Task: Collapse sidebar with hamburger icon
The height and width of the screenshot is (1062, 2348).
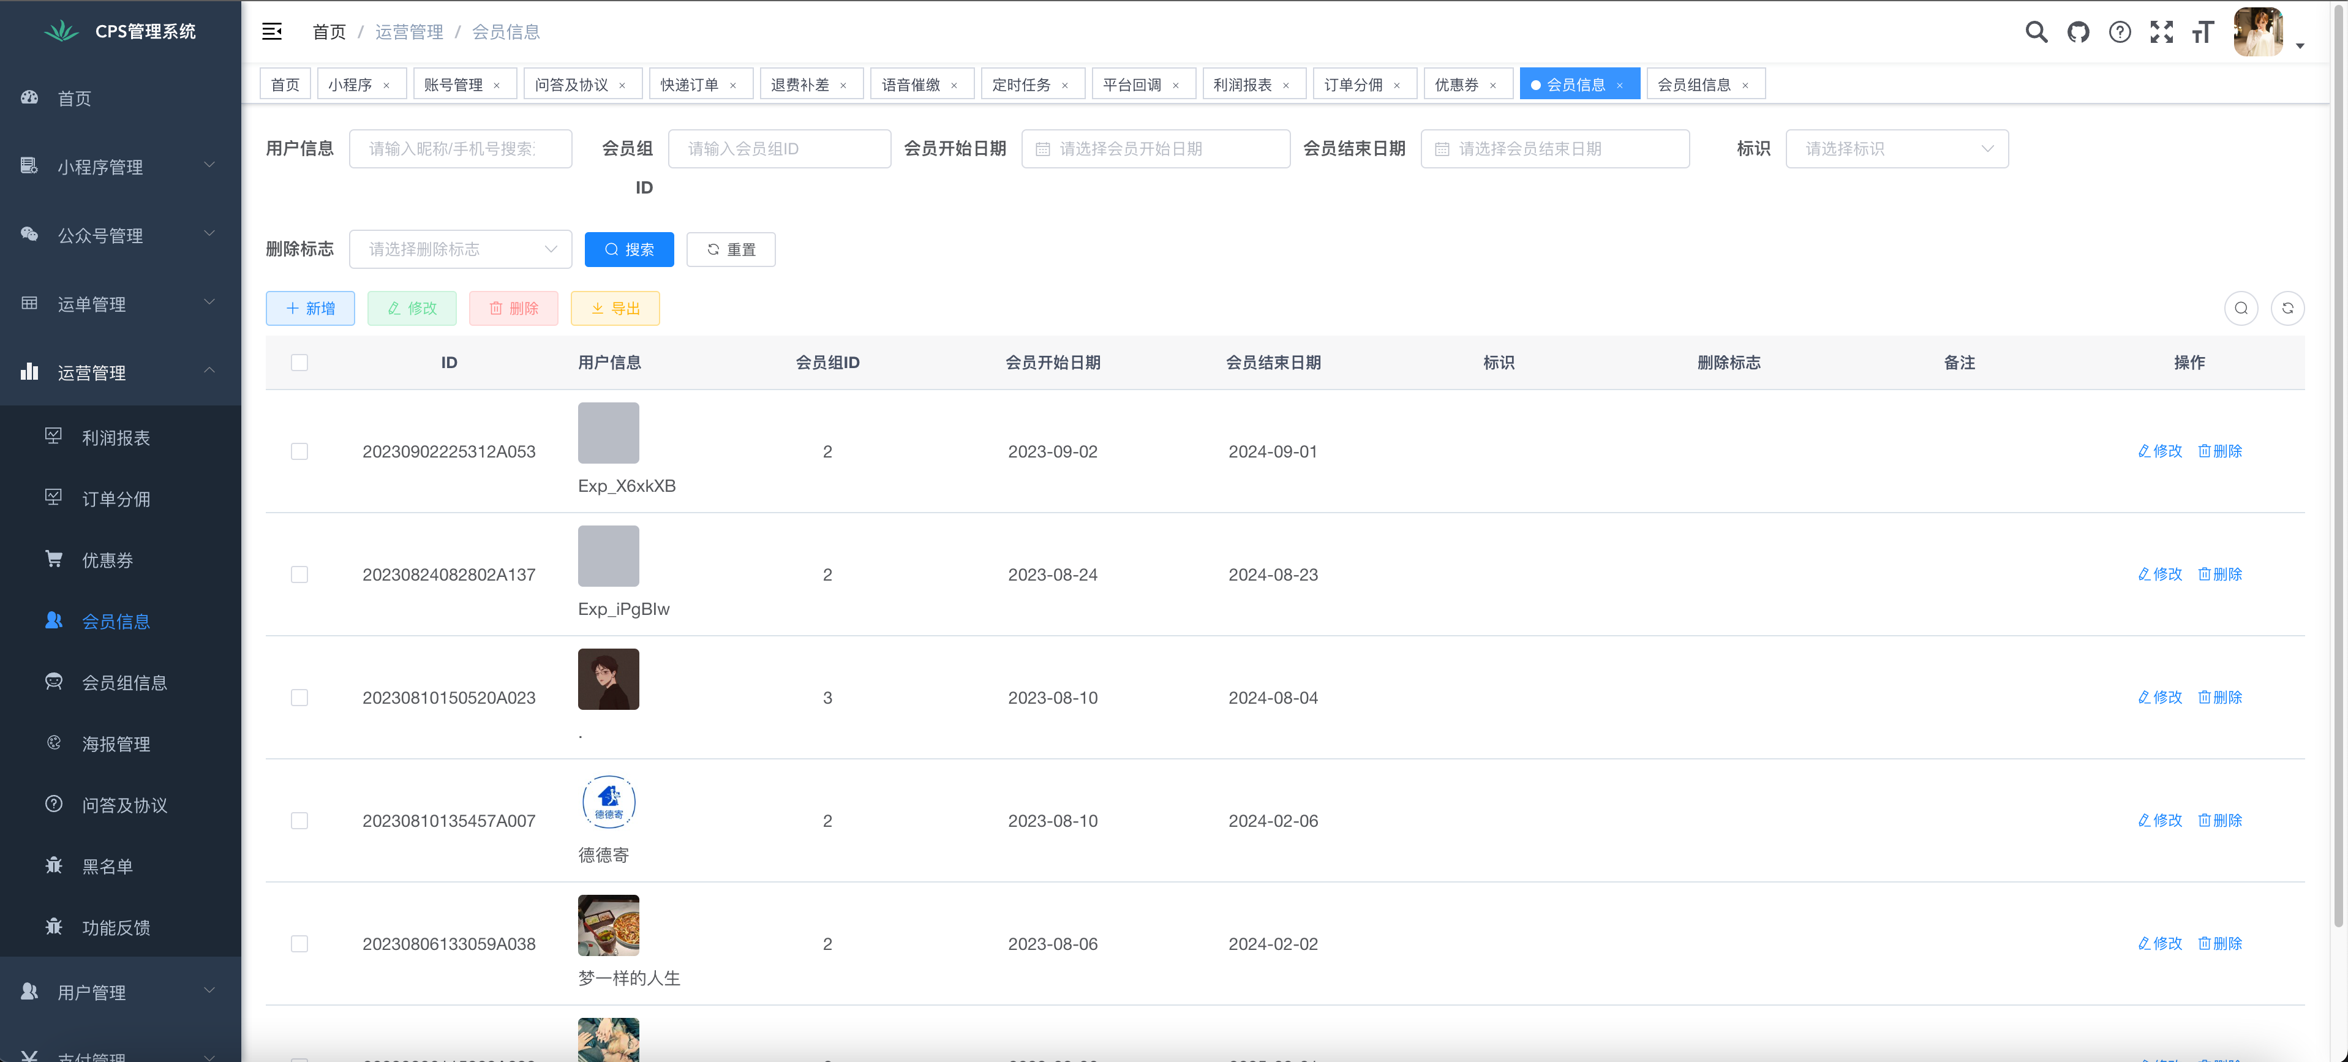Action: (272, 32)
